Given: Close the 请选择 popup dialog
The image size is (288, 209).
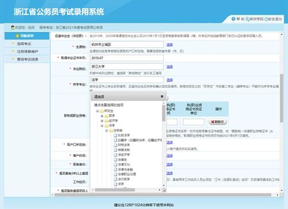Looking at the screenshot, I should pyautogui.click(x=162, y=96).
